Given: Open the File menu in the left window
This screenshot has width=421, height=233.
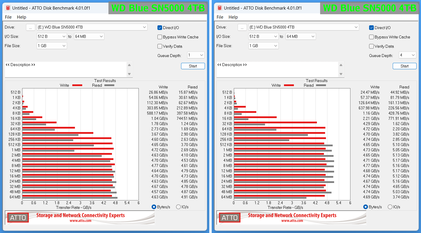Looking at the screenshot, I should 8,17.
